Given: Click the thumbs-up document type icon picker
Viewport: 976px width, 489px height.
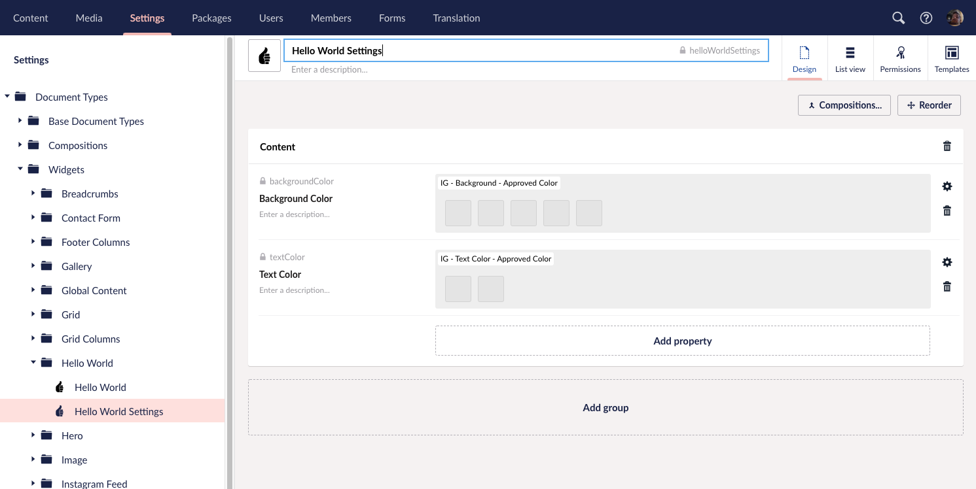Looking at the screenshot, I should click(x=264, y=56).
